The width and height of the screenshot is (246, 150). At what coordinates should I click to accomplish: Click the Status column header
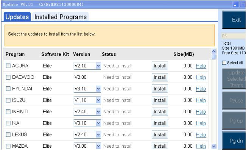point(109,54)
